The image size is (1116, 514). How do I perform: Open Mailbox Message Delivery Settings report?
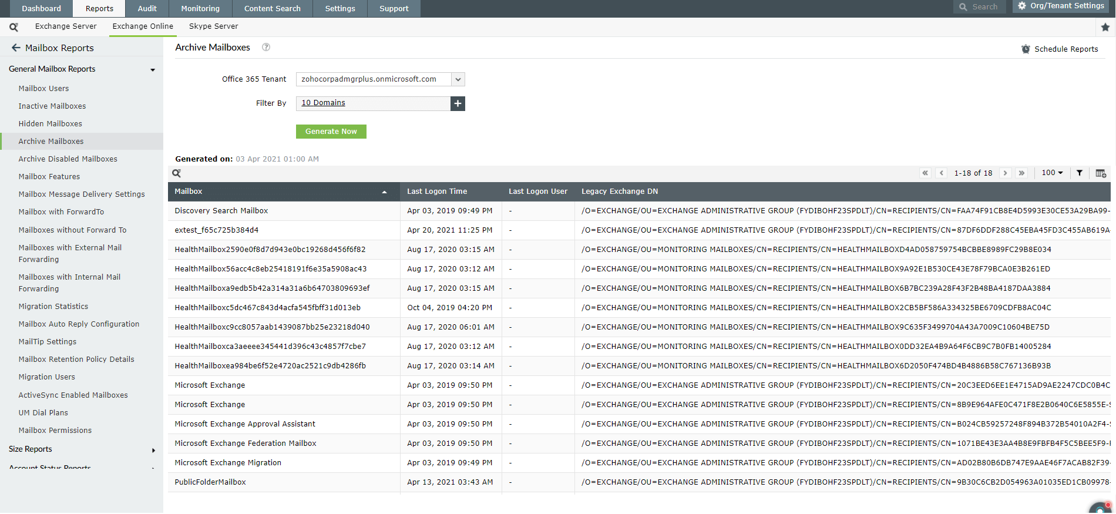pos(82,194)
